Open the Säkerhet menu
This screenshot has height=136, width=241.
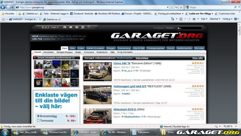tap(215, 19)
